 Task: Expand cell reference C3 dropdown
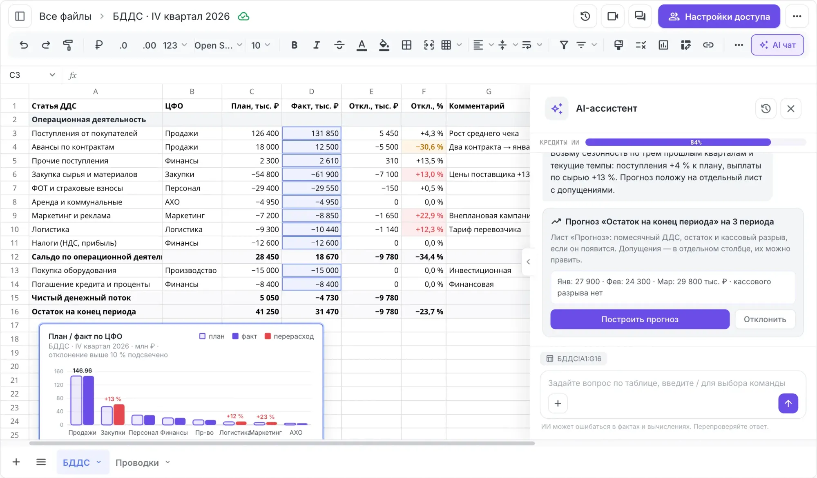click(52, 75)
